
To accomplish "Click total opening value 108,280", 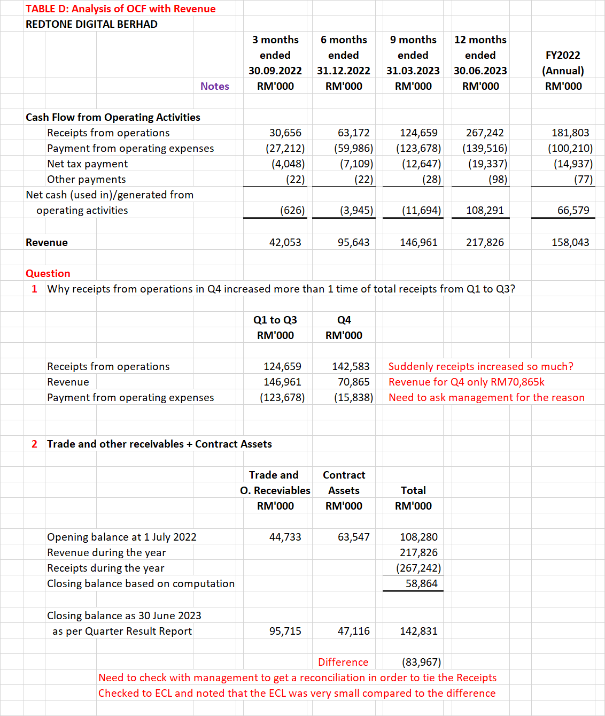I will click(x=419, y=537).
